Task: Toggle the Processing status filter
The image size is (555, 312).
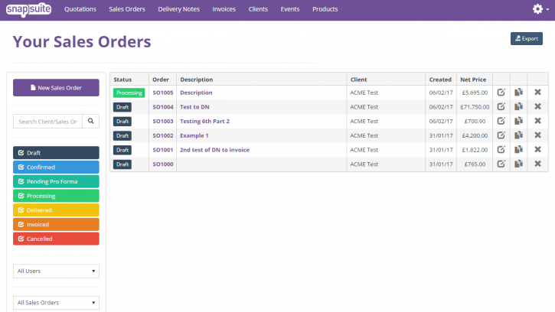Action: click(56, 196)
